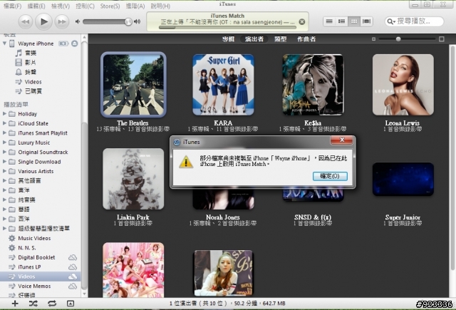The width and height of the screenshot is (456, 310).
Task: Click the cloud icon beside iTunes LP
Action: [x=73, y=267]
